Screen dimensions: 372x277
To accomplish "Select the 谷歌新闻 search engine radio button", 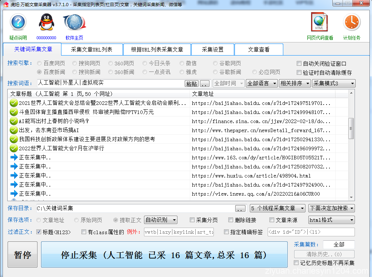I will click(215, 72).
